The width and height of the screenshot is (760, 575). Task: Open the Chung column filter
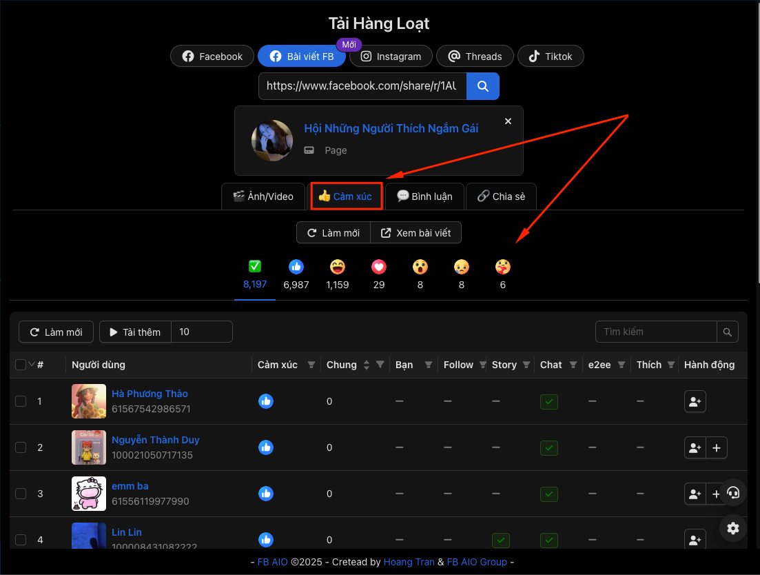click(380, 365)
